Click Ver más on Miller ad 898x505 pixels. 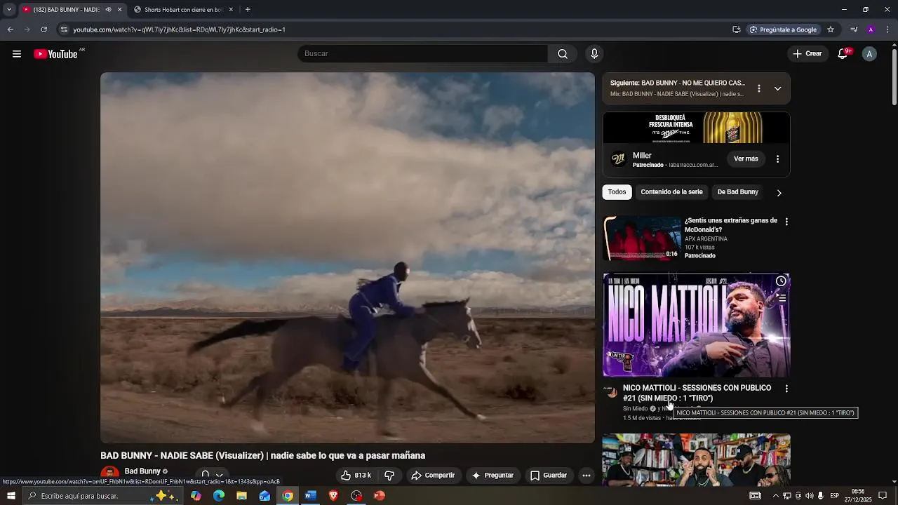[746, 159]
